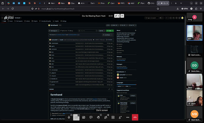
Task: Switch to the Corn browser tab
Action: [111, 3]
